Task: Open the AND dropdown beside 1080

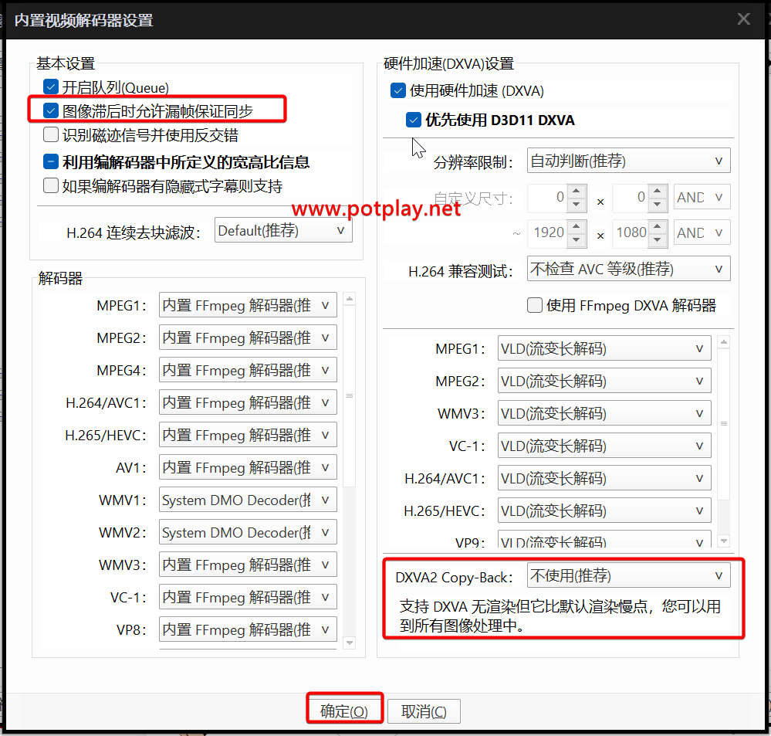Action: tap(702, 232)
